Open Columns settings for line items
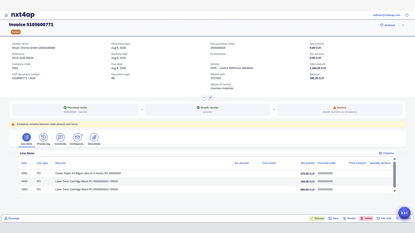 click(x=386, y=153)
